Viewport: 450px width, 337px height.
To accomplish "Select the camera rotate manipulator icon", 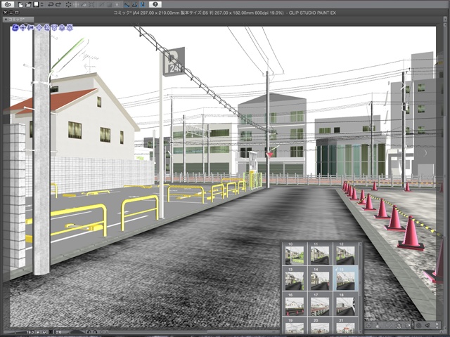I will 15,27.
